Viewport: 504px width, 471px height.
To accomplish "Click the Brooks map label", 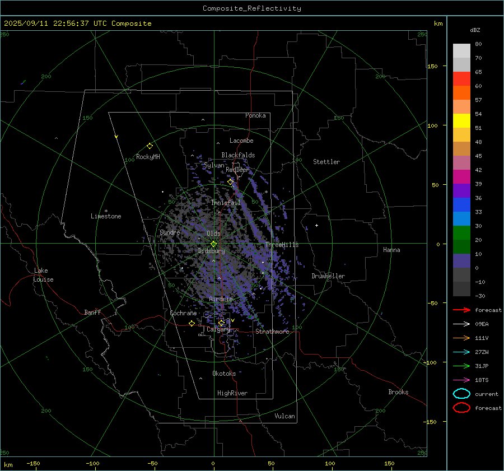I will (398, 392).
